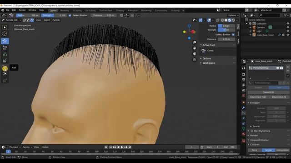The width and height of the screenshot is (291, 163).
Task: Activate the Select Box tool
Action: pyautogui.click(x=5, y=27)
